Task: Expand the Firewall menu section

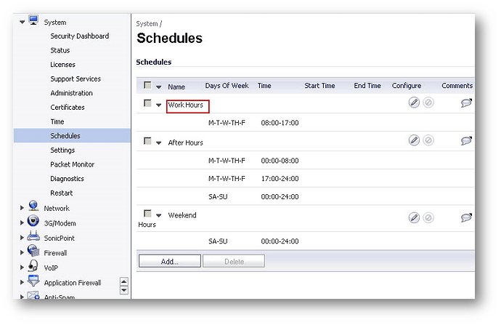Action: click(23, 253)
